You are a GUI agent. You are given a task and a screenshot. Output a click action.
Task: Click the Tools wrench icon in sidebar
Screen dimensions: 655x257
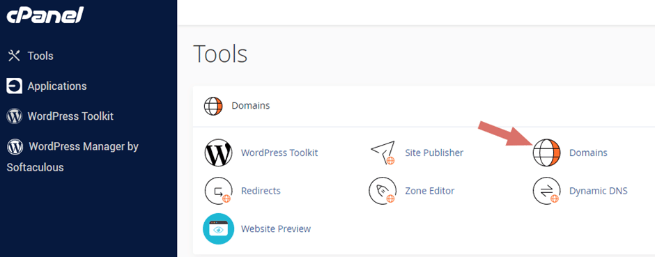[x=14, y=56]
